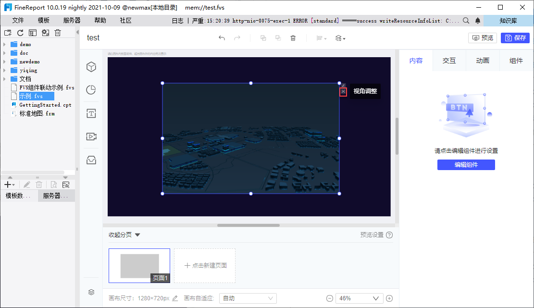This screenshot has width=534, height=308.
Task: Click the notification bell icon
Action: 478,21
